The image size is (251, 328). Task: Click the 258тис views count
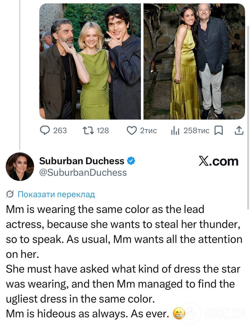(196, 131)
